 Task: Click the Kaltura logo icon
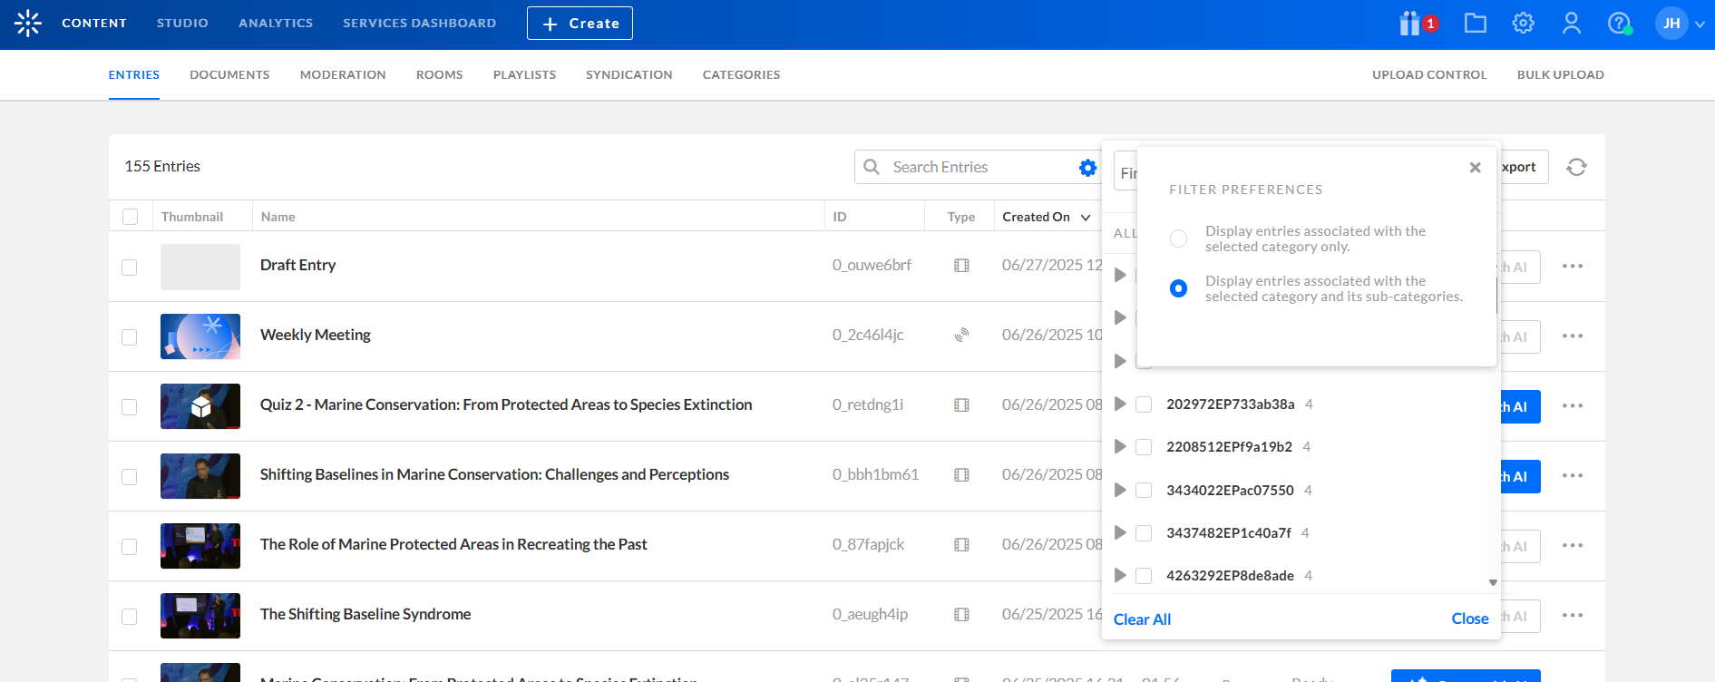28,24
